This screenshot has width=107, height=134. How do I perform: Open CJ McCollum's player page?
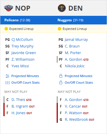point(22,40)
